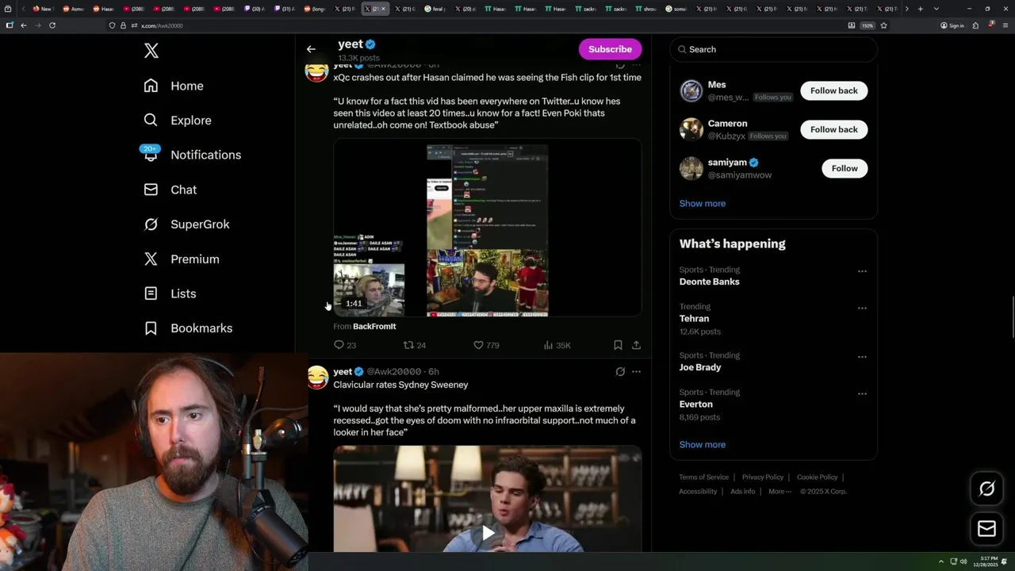Screen dimensions: 1015x571
Task: Open SuperGrok icon in sidebar
Action: pyautogui.click(x=151, y=224)
